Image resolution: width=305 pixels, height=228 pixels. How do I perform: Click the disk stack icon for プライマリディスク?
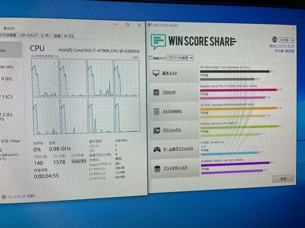pyautogui.click(x=157, y=169)
